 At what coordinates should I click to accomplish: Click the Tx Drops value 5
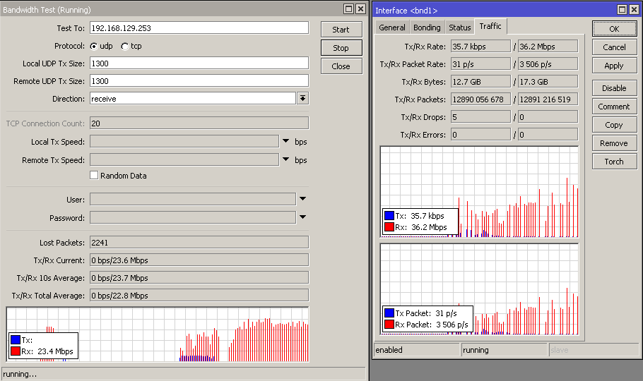click(480, 116)
